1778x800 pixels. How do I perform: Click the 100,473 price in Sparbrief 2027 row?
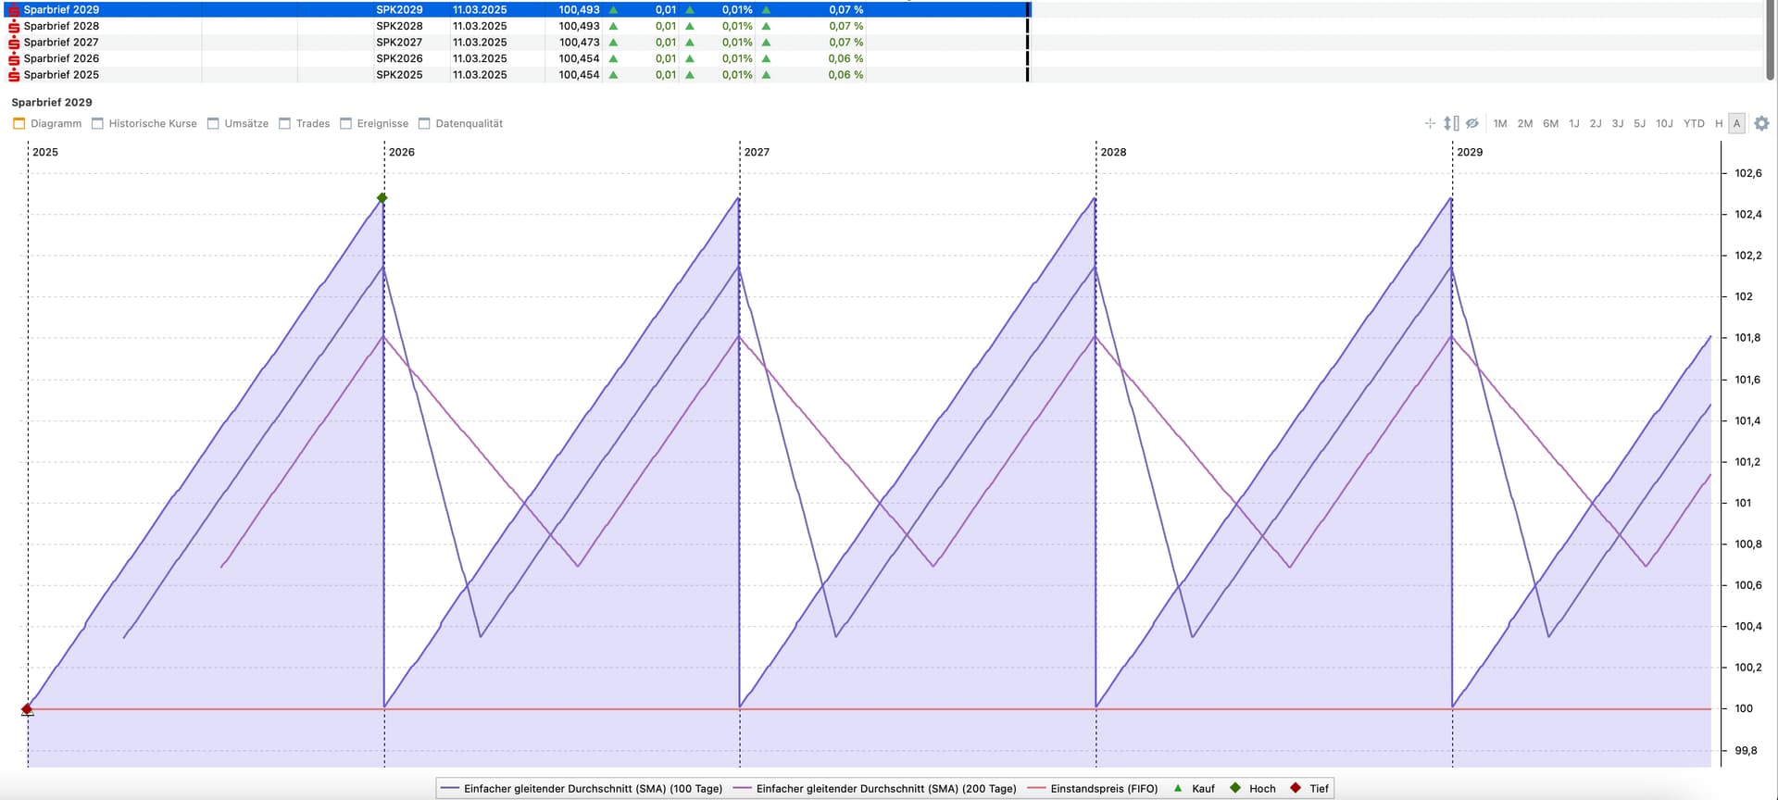(579, 43)
